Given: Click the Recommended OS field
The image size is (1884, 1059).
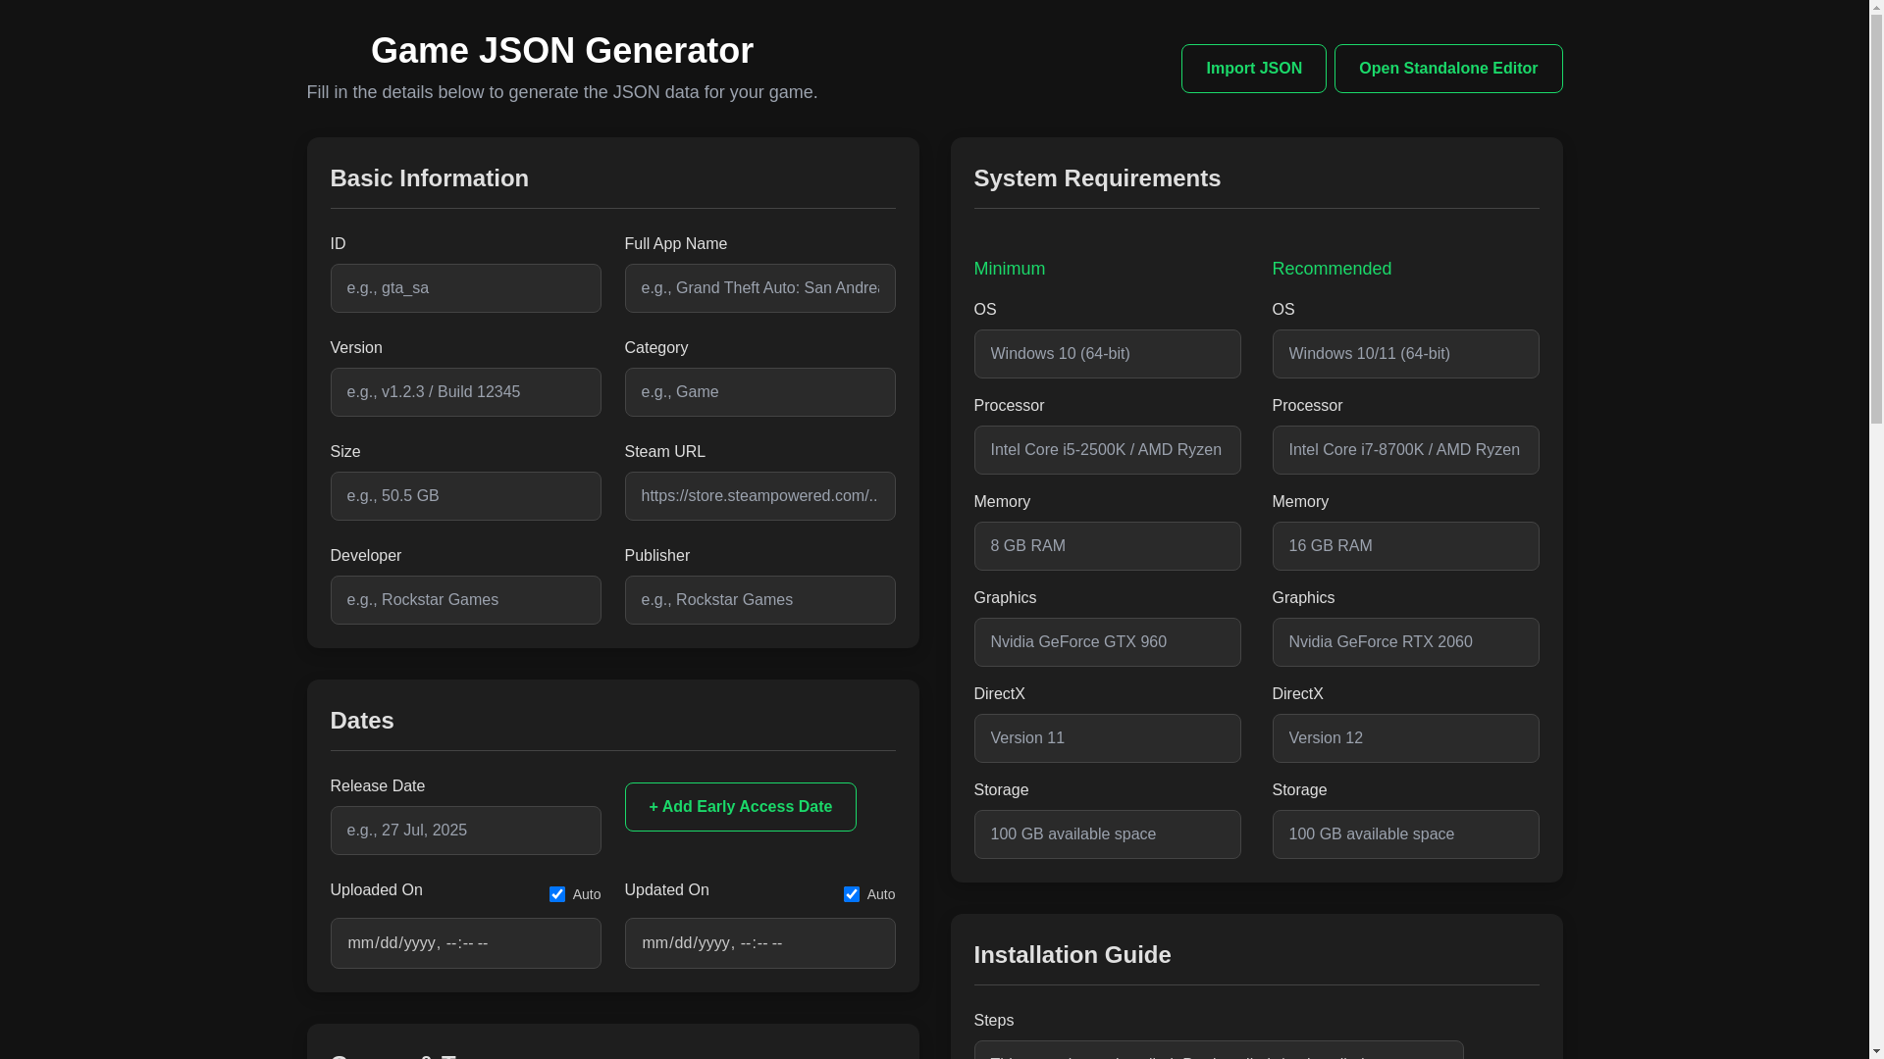Looking at the screenshot, I should 1405,354.
